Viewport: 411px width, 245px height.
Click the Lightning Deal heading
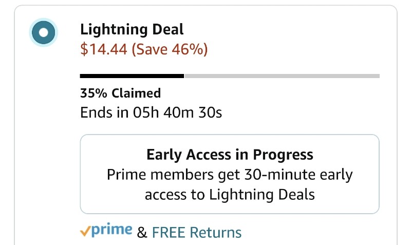[132, 29]
